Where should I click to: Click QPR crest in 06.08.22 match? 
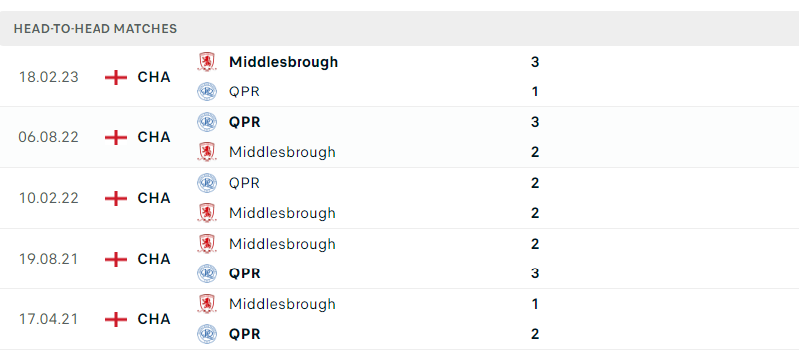pos(206,122)
